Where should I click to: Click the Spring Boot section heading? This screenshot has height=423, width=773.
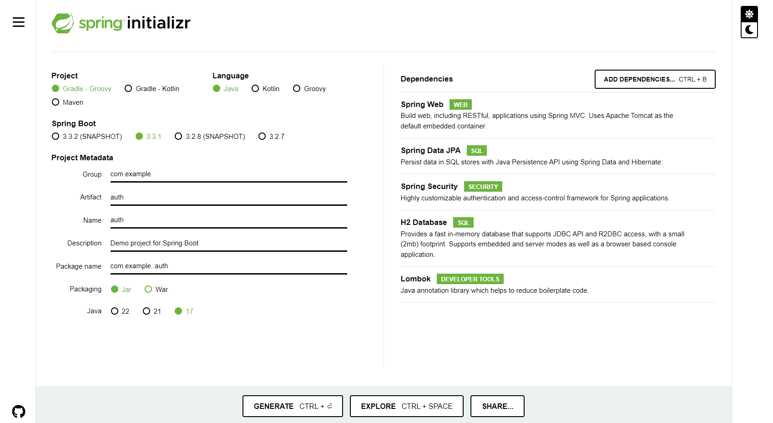(x=74, y=123)
